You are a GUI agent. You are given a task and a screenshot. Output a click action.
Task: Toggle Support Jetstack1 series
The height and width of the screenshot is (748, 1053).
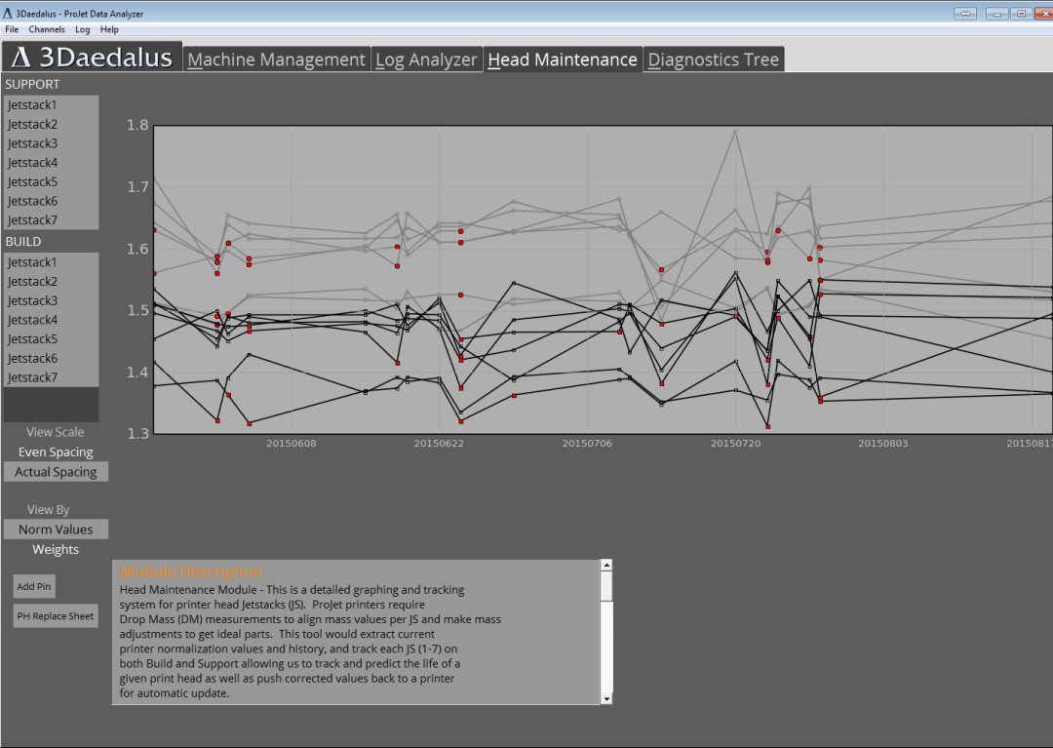click(x=33, y=105)
